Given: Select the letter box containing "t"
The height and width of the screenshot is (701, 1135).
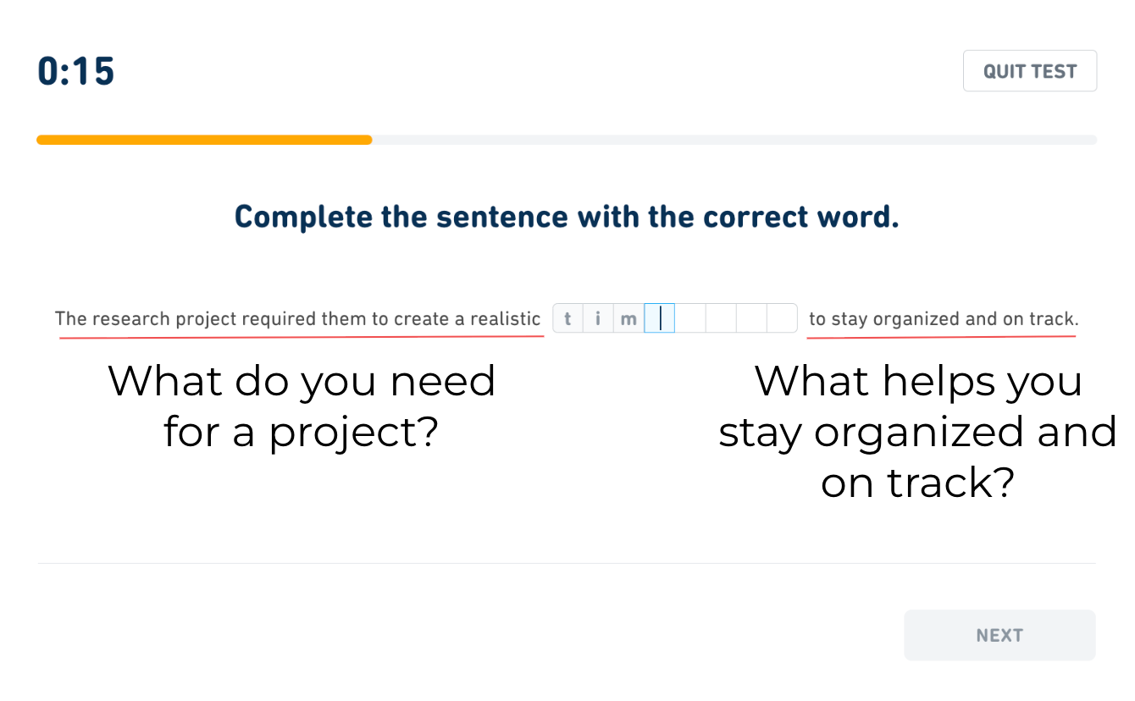Looking at the screenshot, I should tap(567, 319).
